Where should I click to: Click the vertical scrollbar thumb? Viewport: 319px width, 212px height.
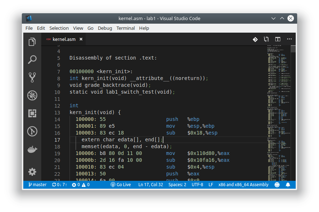point(293,49)
